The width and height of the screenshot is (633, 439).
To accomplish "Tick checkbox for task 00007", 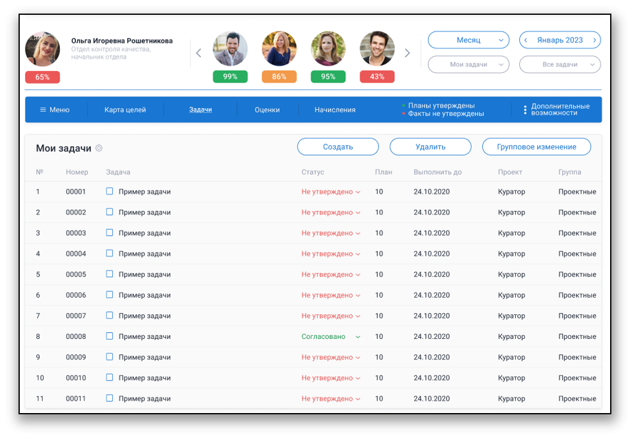I will pyautogui.click(x=109, y=316).
